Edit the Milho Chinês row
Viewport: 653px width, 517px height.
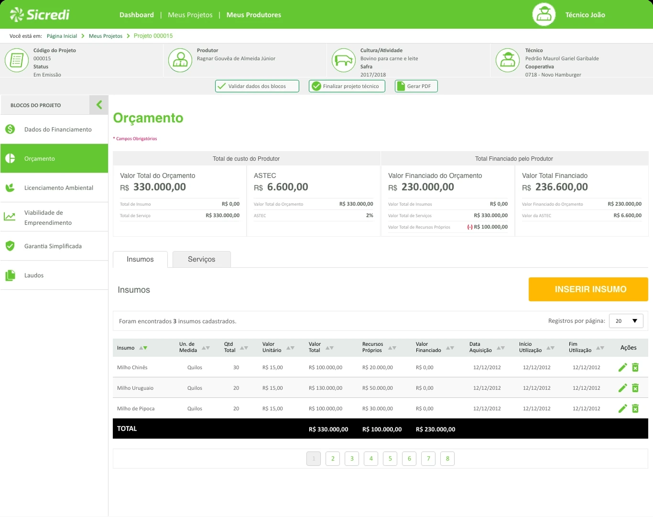(622, 367)
